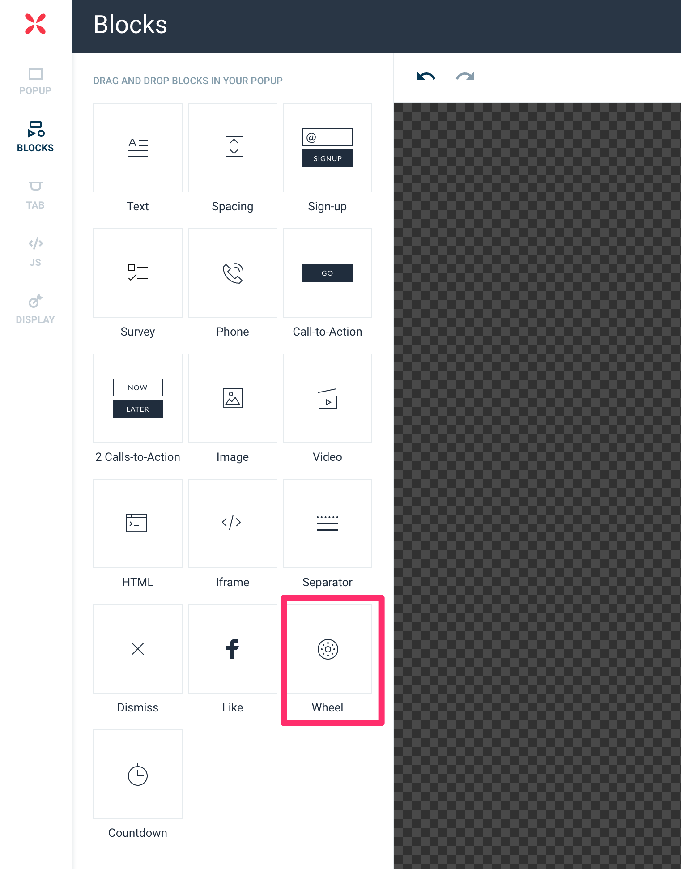681x869 pixels.
Task: Select the Video block
Action: pos(328,398)
